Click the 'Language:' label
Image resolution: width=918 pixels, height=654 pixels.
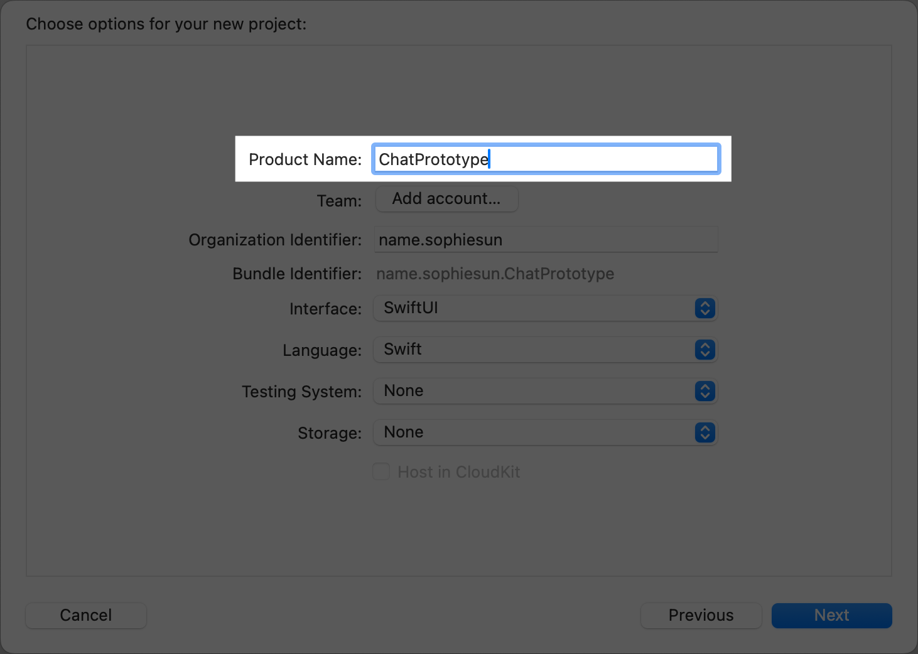tap(322, 350)
